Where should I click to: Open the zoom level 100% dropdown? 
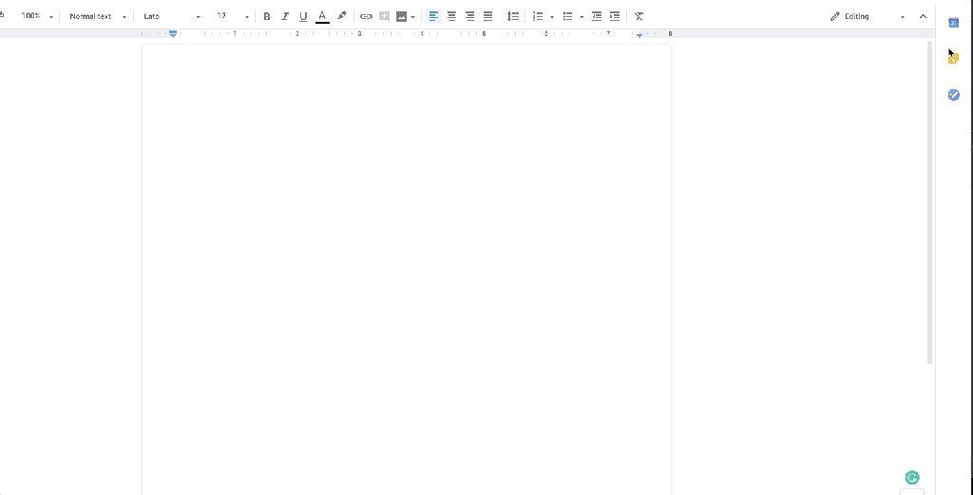(x=37, y=16)
